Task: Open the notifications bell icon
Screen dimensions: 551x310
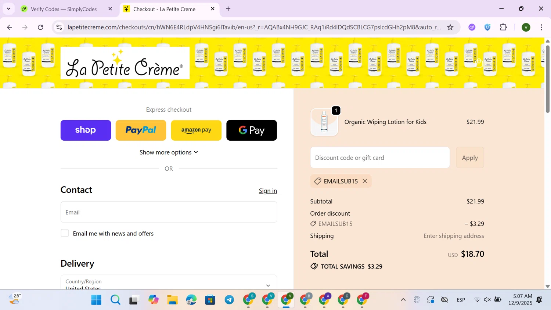Action: pyautogui.click(x=539, y=300)
